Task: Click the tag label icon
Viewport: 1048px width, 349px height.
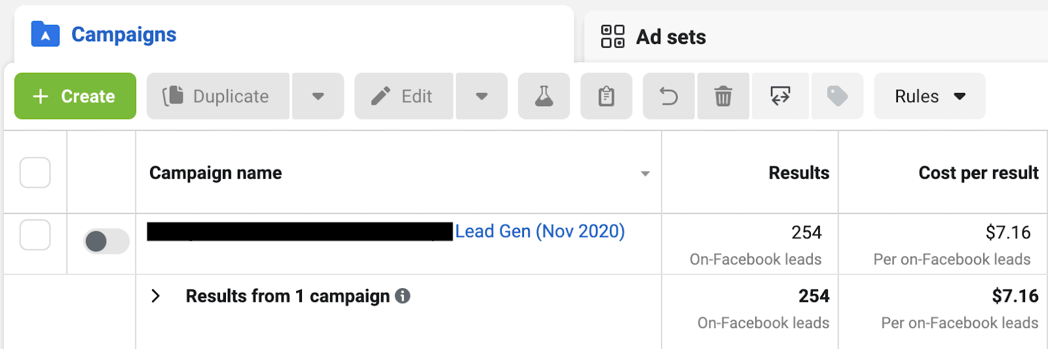Action: pos(837,96)
